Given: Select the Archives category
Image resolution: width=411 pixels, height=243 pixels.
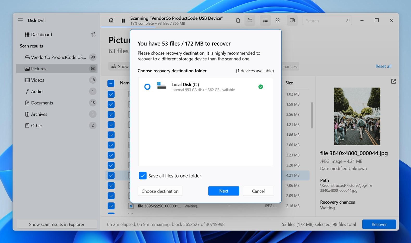Looking at the screenshot, I should [x=57, y=114].
